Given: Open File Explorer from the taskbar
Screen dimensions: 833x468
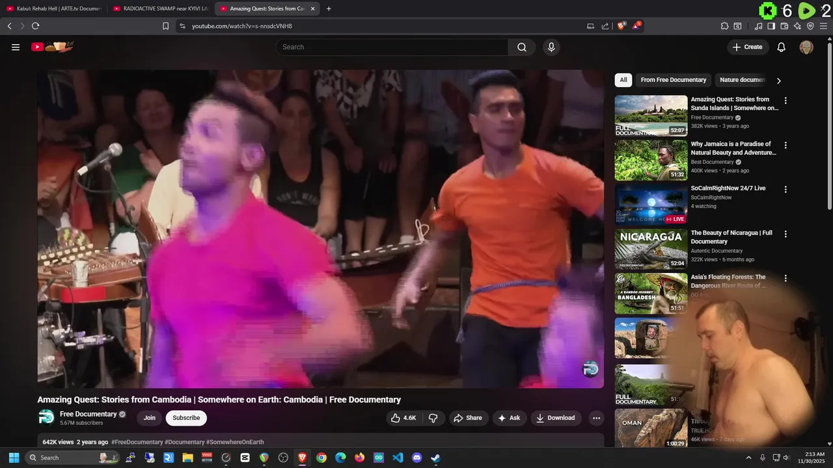Looking at the screenshot, I should coord(187,458).
